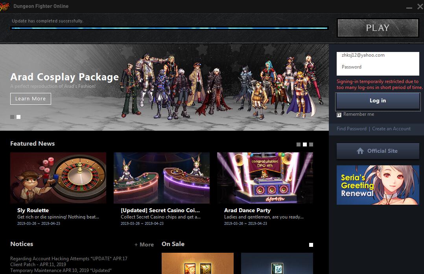This screenshot has width=424, height=274.
Task: Click the sign-in restricted error message
Action: pyautogui.click(x=380, y=85)
